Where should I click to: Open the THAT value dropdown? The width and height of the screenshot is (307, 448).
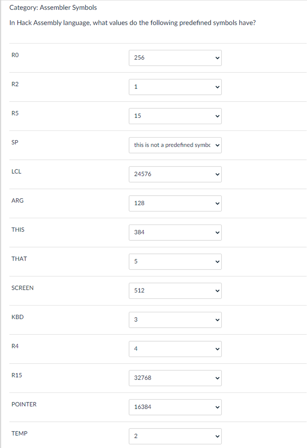[175, 261]
